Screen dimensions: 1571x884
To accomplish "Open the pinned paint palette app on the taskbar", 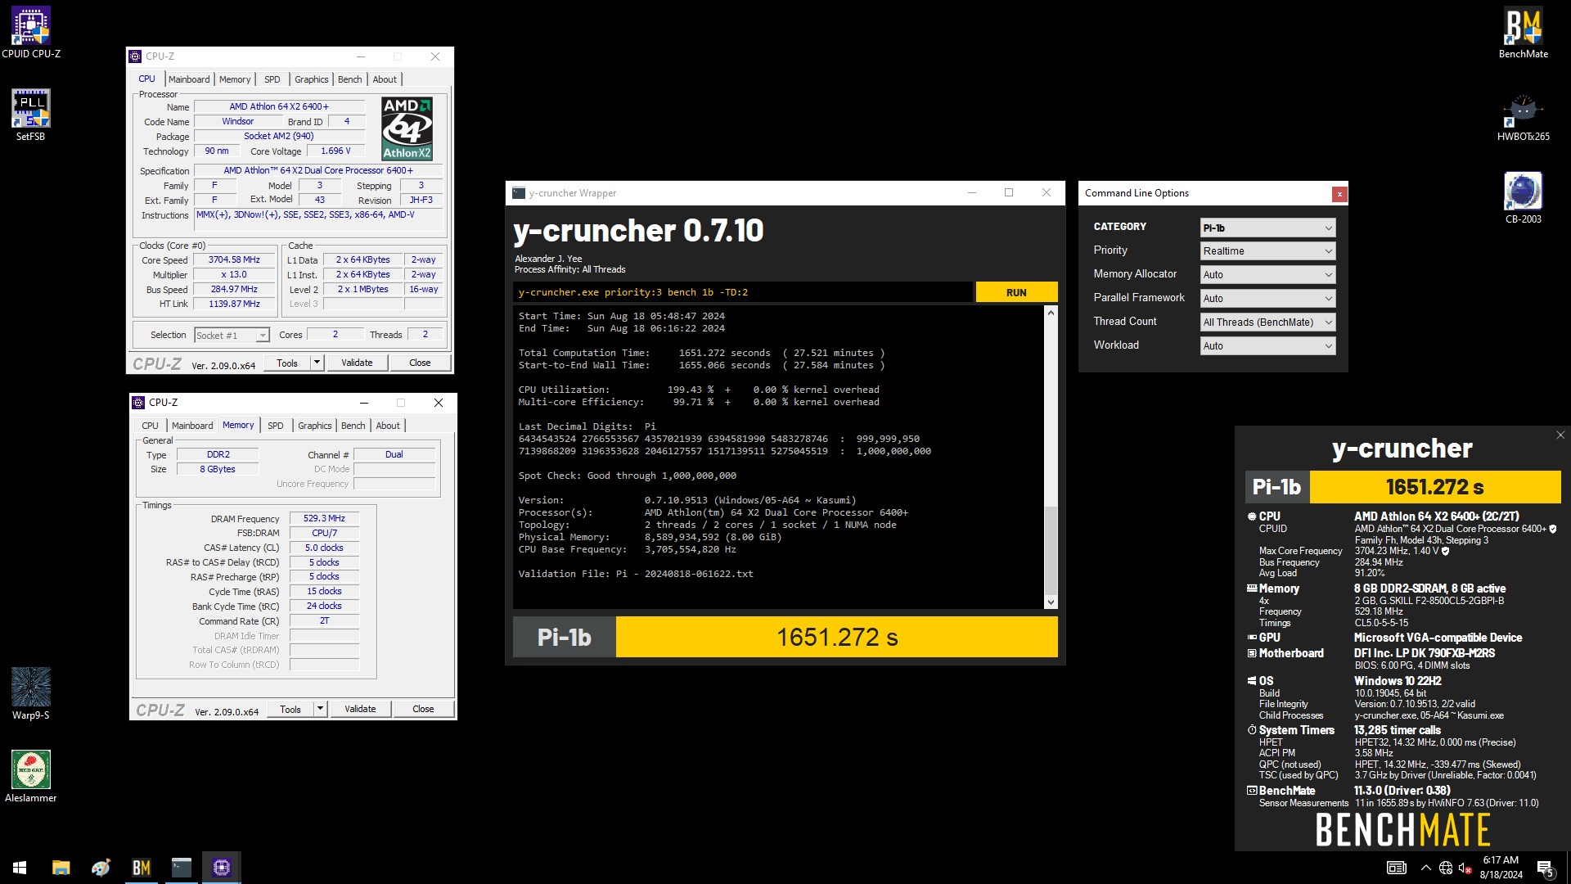I will 101,868.
